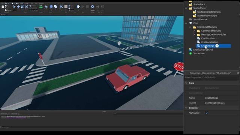Click the plus button beside ChatSettings
240x135 pixels.
pyautogui.click(x=217, y=46)
